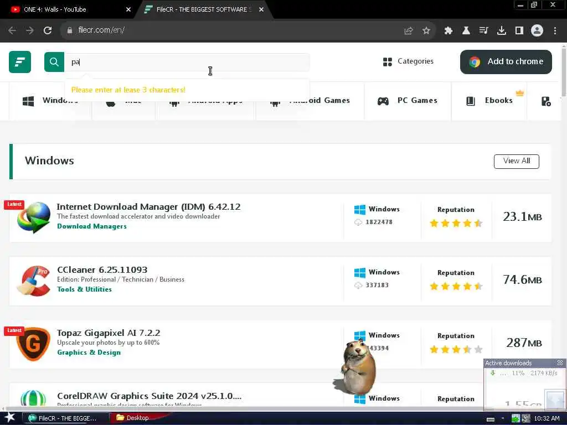Click the Tools & Utilities category link
The image size is (567, 425).
84,289
